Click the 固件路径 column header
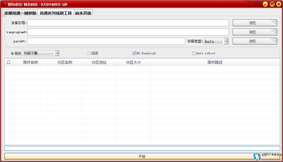The image size is (283, 162). point(215,62)
